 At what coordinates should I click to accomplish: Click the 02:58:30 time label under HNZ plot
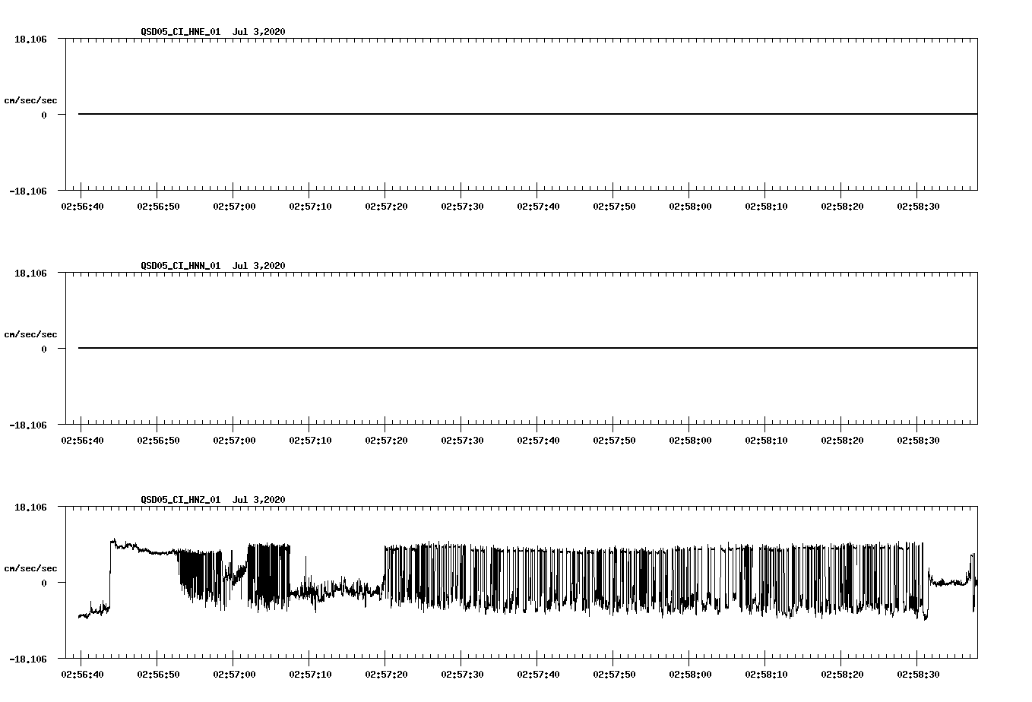click(x=918, y=675)
